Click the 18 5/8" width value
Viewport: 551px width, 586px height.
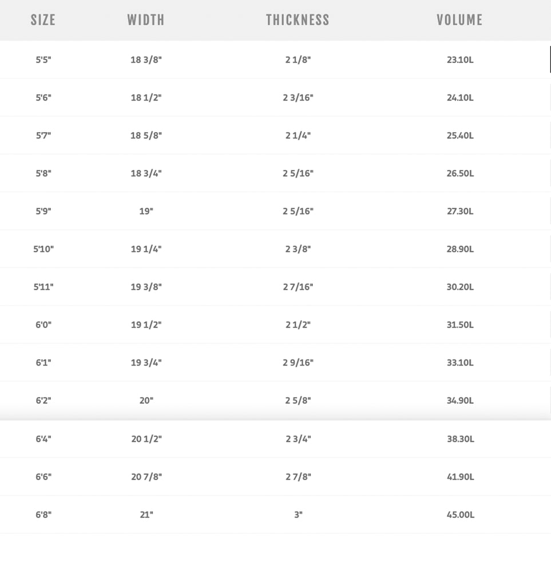(x=146, y=135)
